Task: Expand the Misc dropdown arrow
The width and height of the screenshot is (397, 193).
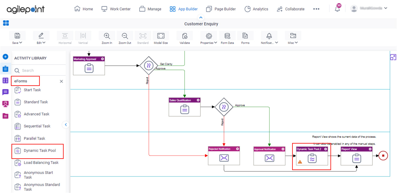Action: (x=296, y=43)
